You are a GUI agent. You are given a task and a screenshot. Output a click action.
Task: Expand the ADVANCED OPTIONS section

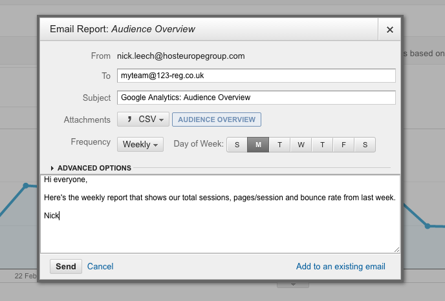[91, 168]
